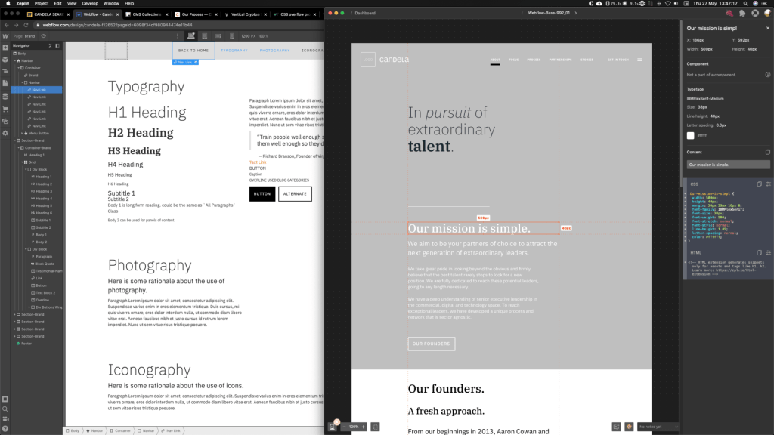The image size is (774, 435).
Task: Close the Zeplin layer inspector panel
Action: [x=767, y=28]
